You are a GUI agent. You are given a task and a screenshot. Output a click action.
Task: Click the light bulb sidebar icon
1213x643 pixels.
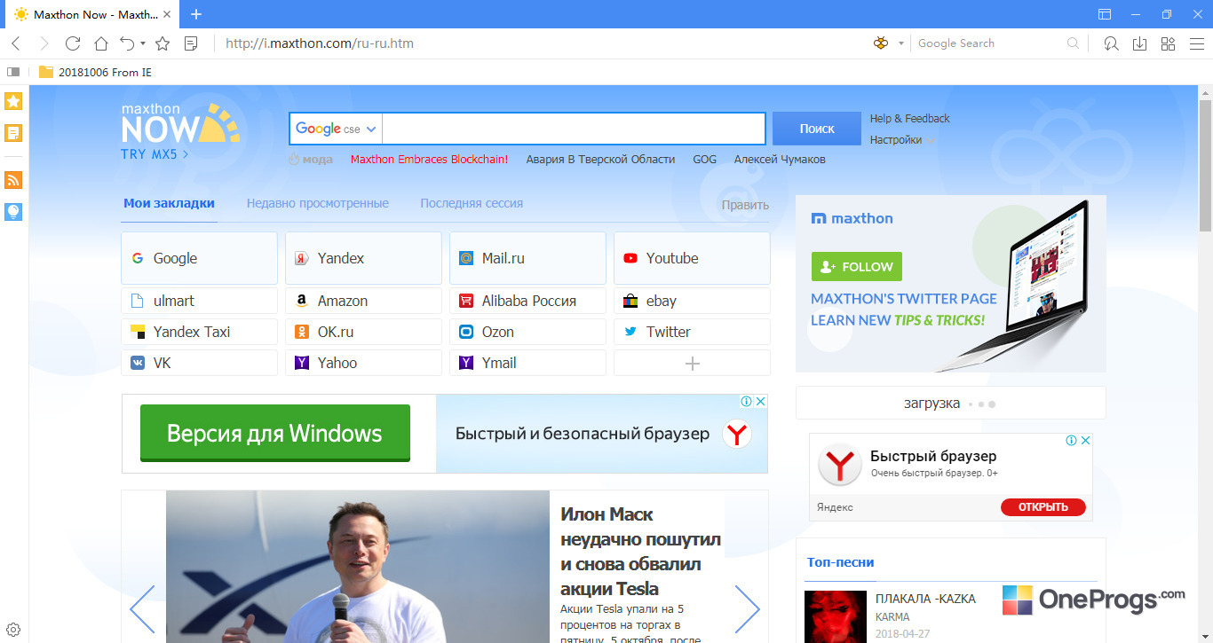click(13, 211)
